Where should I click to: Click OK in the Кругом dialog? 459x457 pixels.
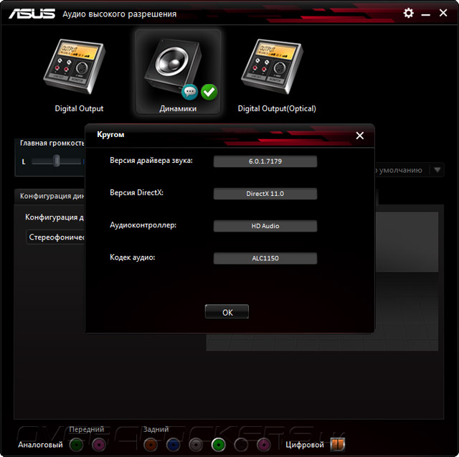(x=227, y=312)
